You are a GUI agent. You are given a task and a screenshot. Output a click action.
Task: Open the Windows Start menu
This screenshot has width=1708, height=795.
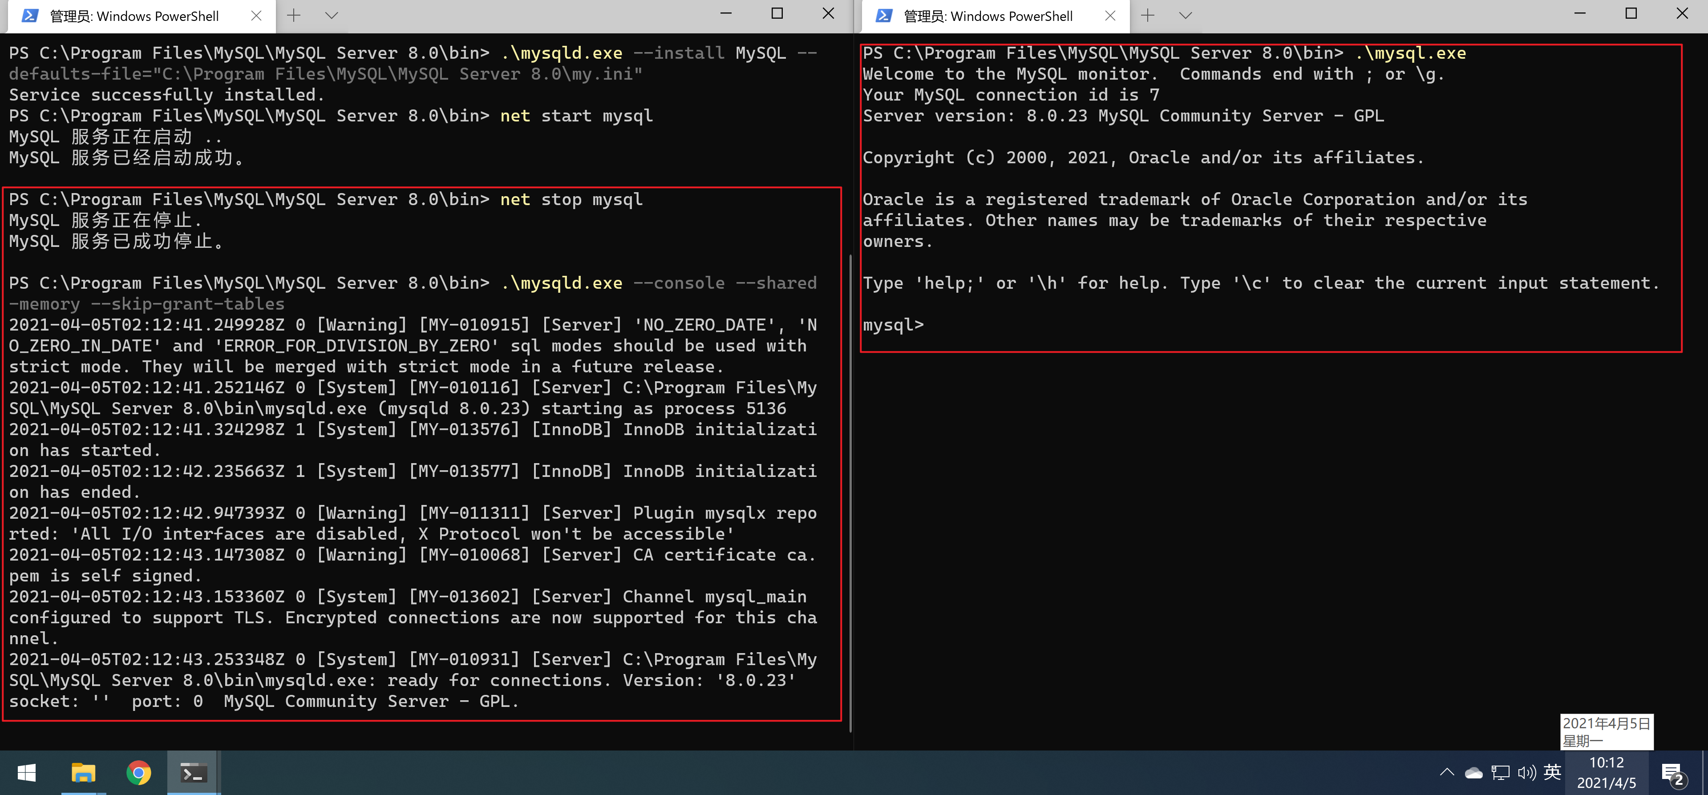point(27,773)
